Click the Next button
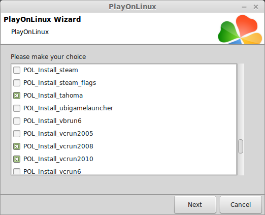Screen dimensions: 265x215 coord(195,204)
